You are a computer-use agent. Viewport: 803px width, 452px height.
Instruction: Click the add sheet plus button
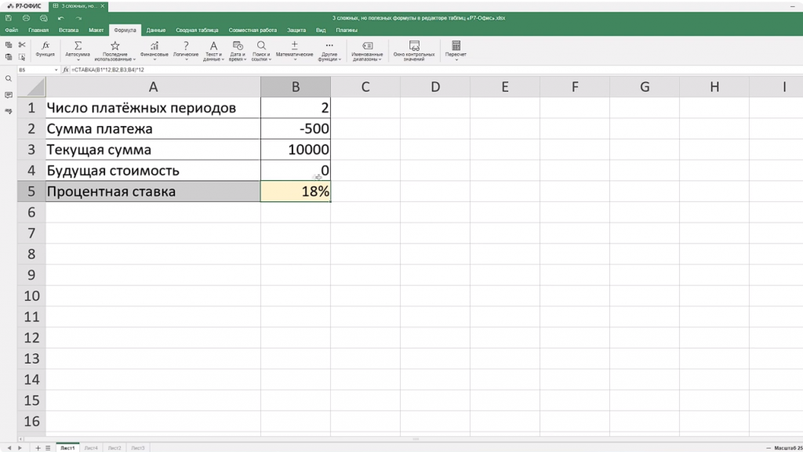pyautogui.click(x=38, y=448)
